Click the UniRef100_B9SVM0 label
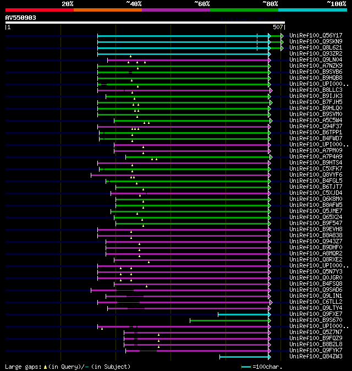Image resolution: width=352 pixels, height=371 pixels. [x=316, y=114]
